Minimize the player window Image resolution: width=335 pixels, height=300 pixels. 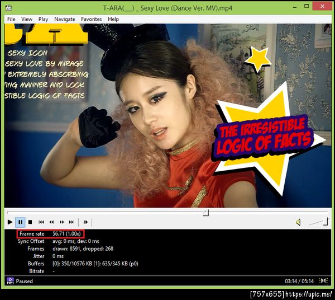[x=295, y=7]
